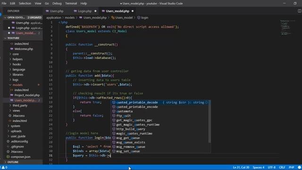
Task: Click application in breadcrumb path
Action: coord(53,17)
